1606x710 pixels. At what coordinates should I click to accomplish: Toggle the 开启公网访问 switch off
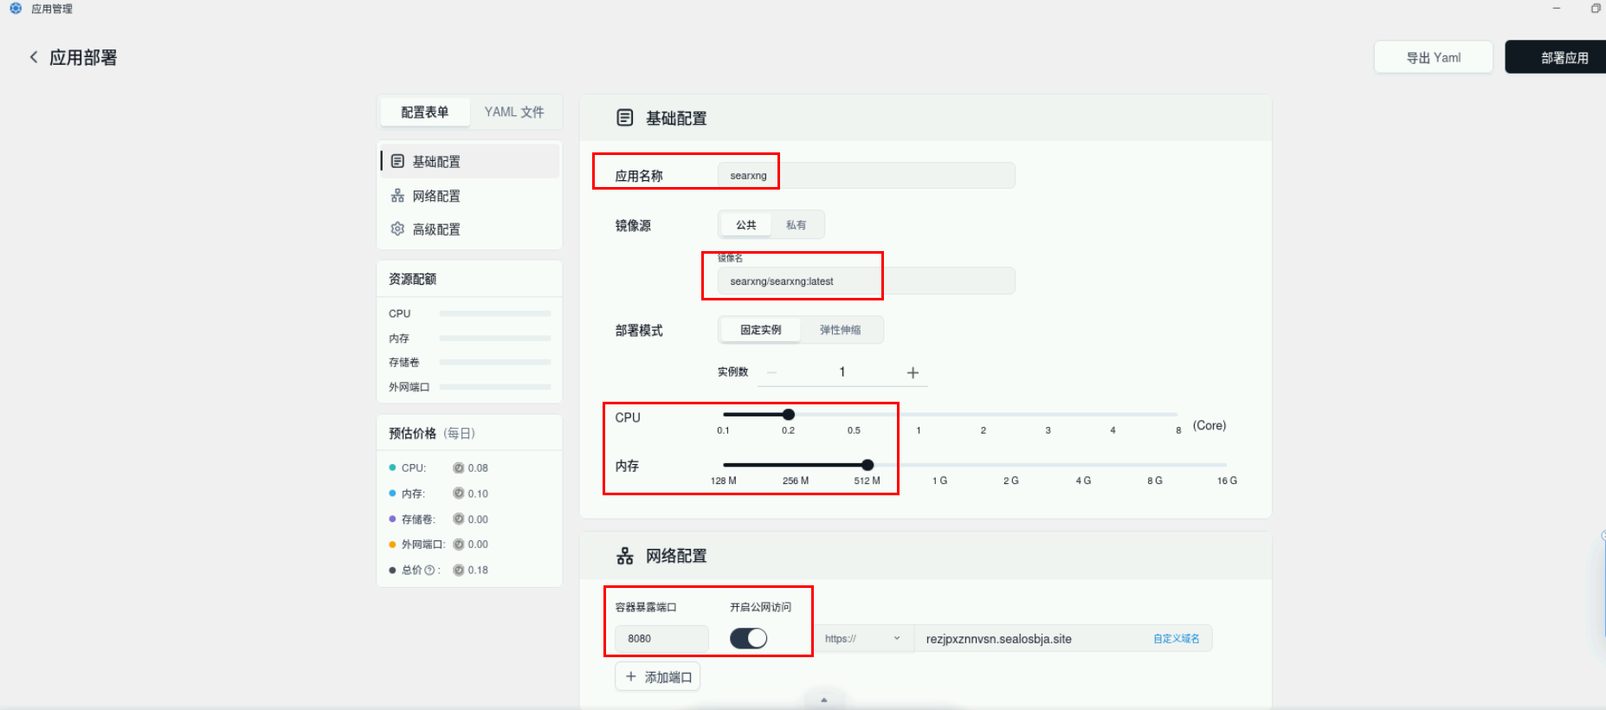pyautogui.click(x=748, y=638)
